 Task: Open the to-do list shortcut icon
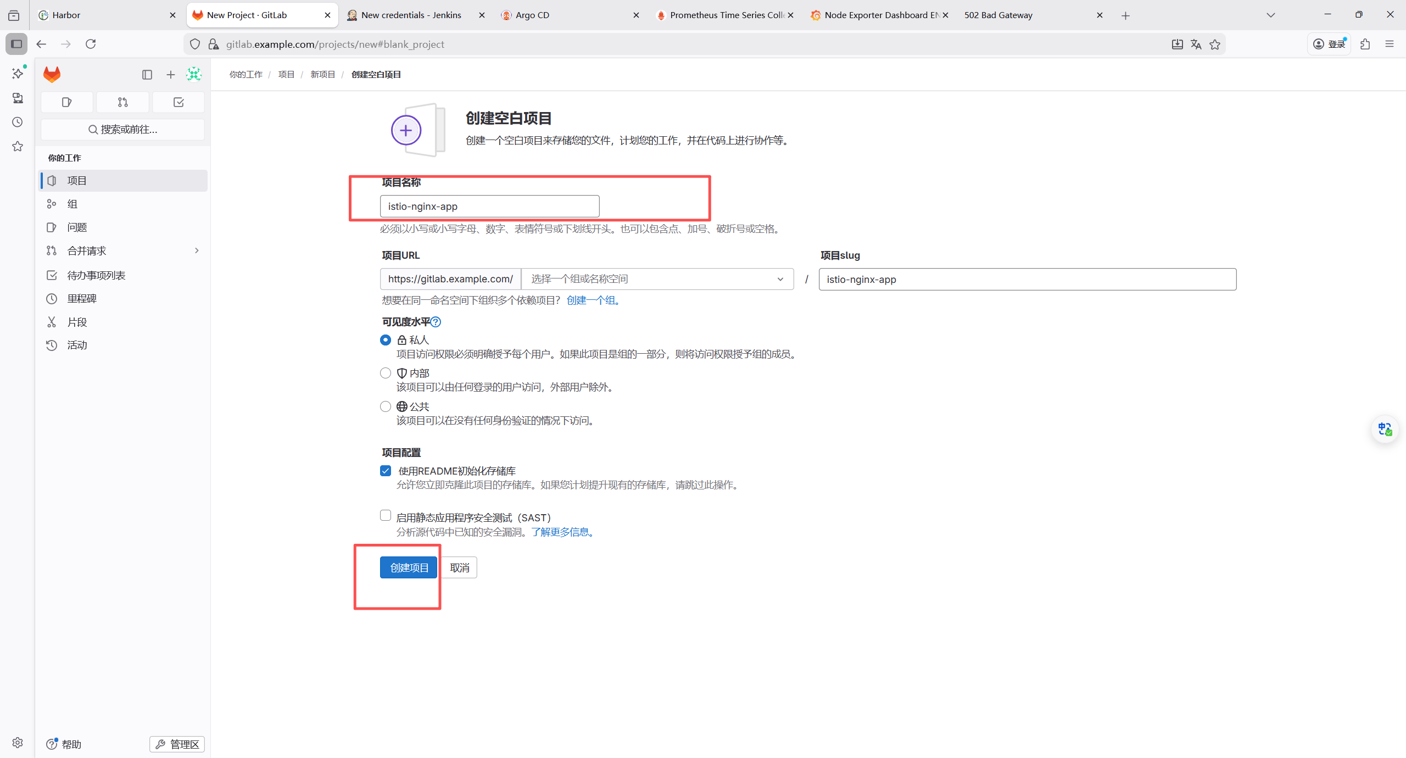[x=178, y=102]
